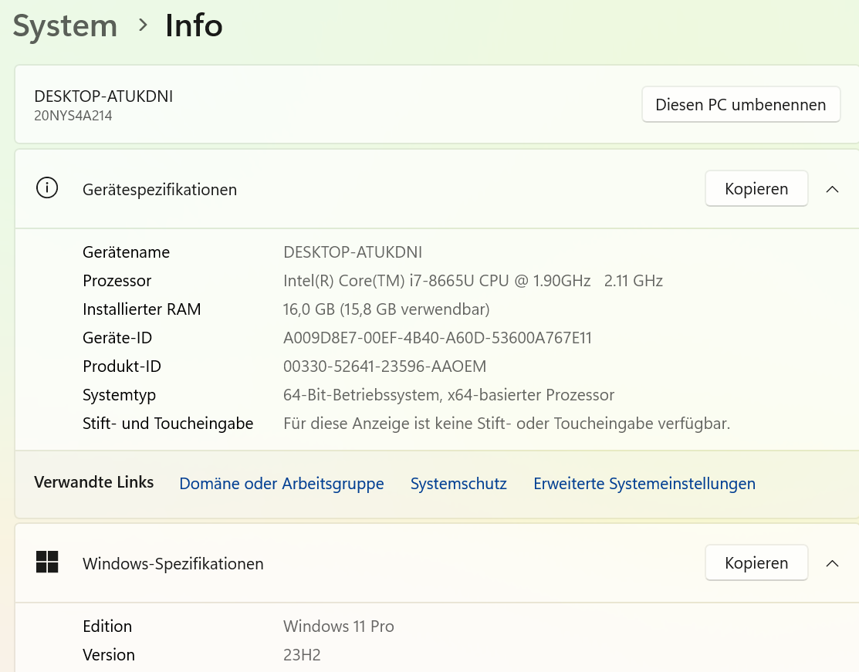
Task: Collapse the Gerätespezifikationen section chevron
Action: pos(832,189)
